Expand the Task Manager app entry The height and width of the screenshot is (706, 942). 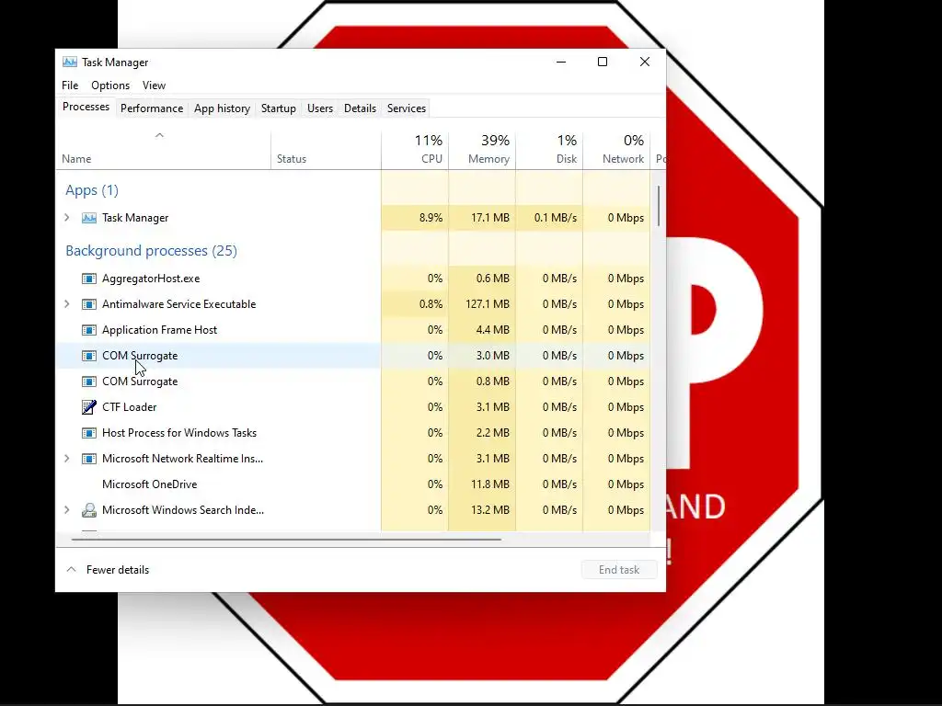pyautogui.click(x=66, y=218)
